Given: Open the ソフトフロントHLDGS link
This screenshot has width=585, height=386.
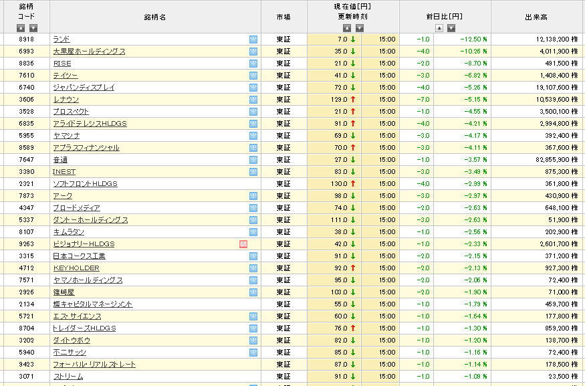Looking at the screenshot, I should coord(85,184).
